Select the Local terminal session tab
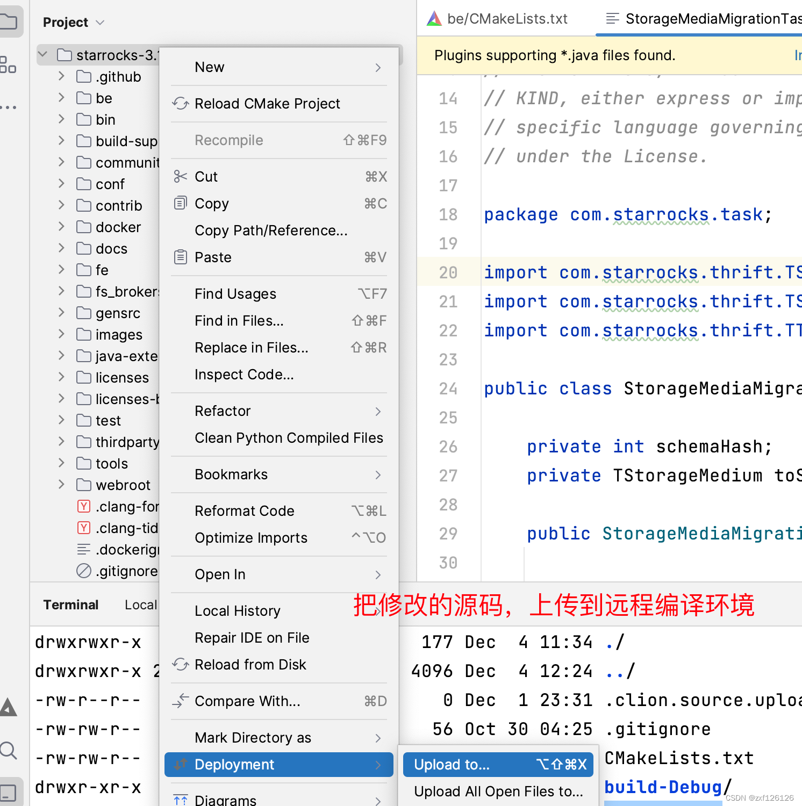 (141, 604)
